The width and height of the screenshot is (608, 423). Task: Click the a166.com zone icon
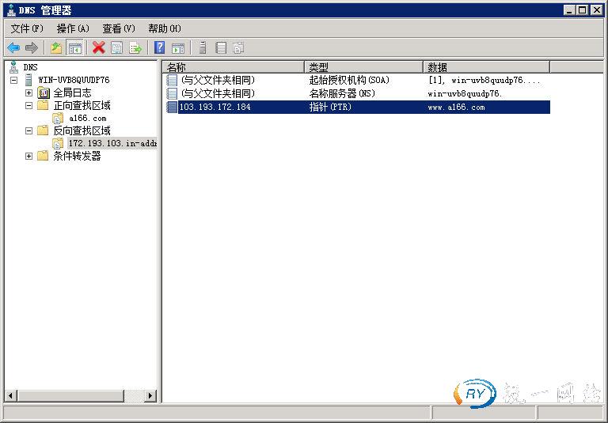pos(58,118)
